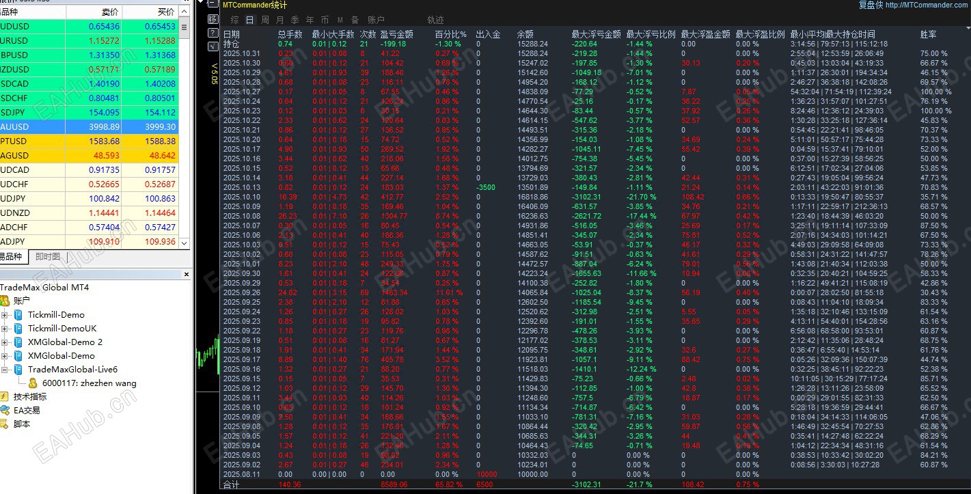Click the 10000 deposit value

pos(487,474)
